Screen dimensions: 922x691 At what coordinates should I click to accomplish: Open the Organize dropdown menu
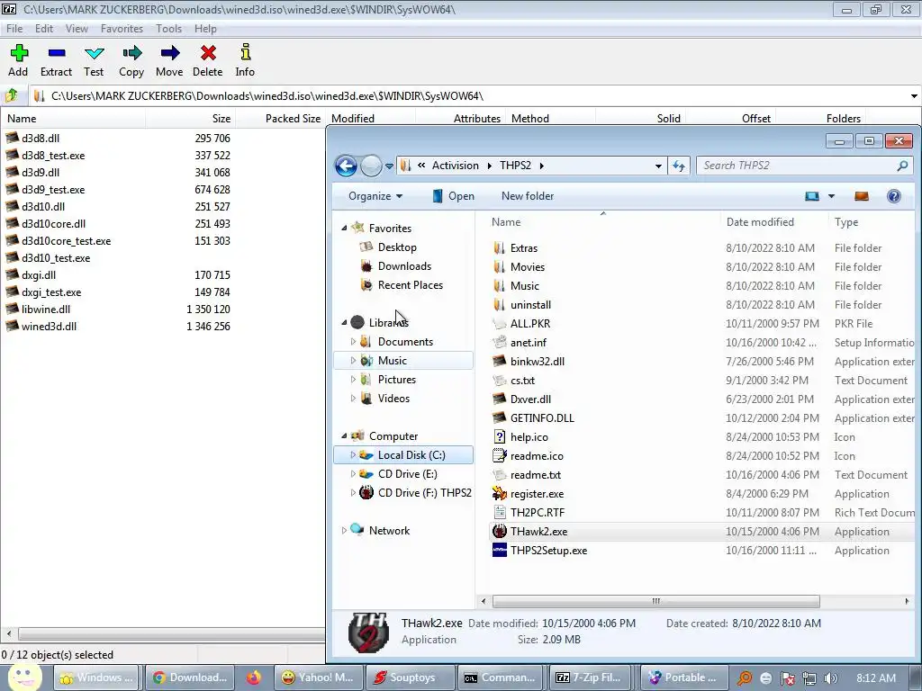coord(375,196)
